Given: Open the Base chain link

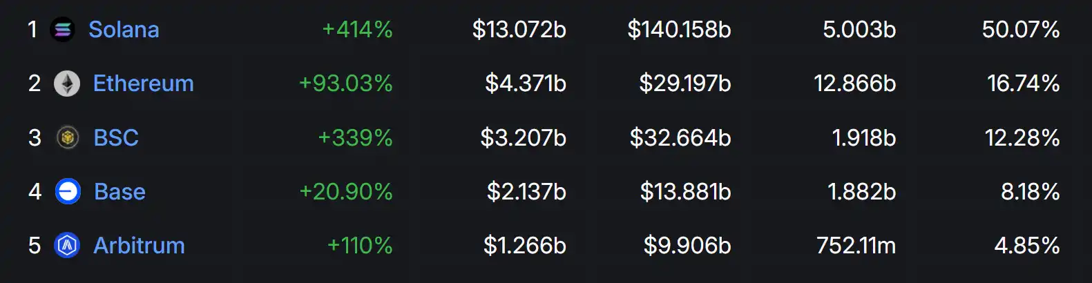Looking at the screenshot, I should 119,191.
